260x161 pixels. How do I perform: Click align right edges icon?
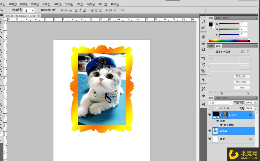click(x=84, y=10)
